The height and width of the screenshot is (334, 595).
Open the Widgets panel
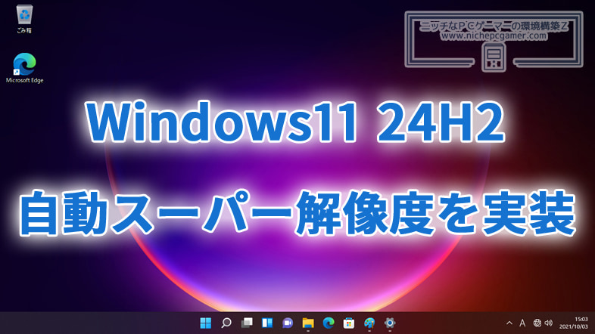(x=267, y=323)
